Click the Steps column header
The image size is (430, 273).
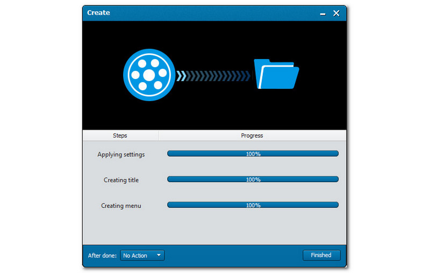click(x=120, y=135)
